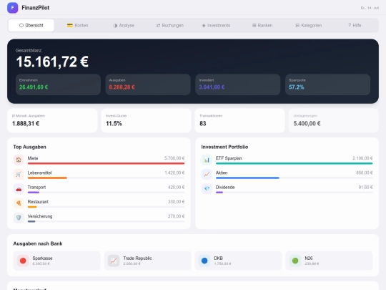Click the Dividende diamond icon

click(x=207, y=189)
